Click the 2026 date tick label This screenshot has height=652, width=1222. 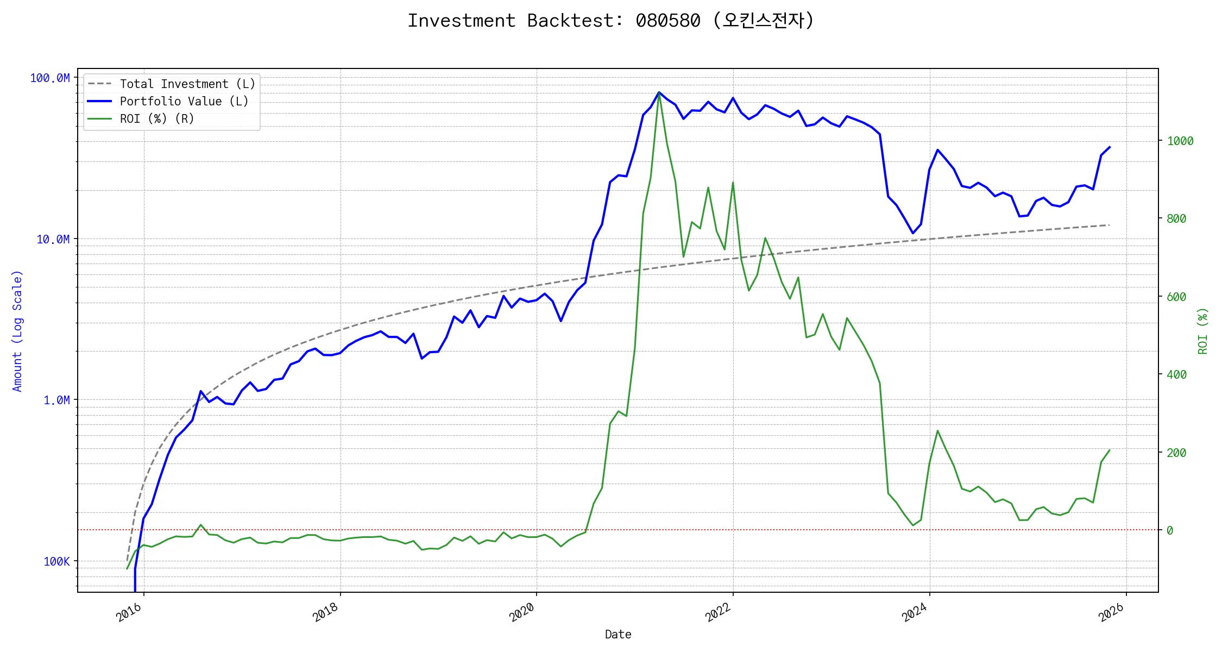1111,613
